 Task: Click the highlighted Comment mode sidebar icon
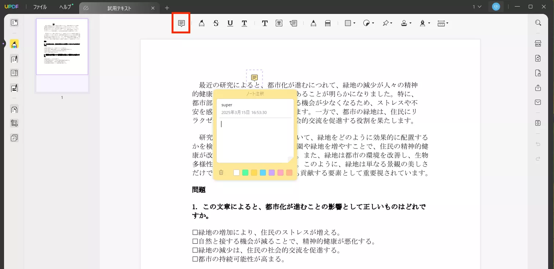tap(14, 44)
